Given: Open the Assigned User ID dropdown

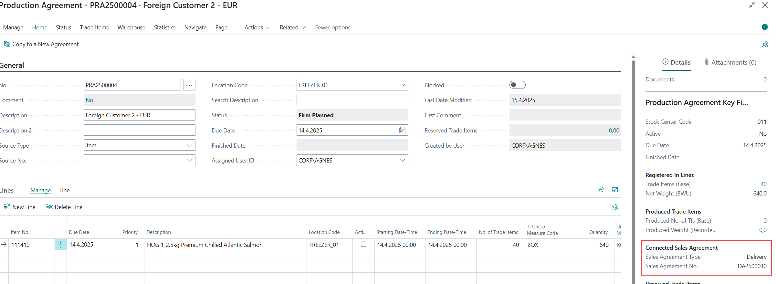Looking at the screenshot, I should pyautogui.click(x=403, y=160).
